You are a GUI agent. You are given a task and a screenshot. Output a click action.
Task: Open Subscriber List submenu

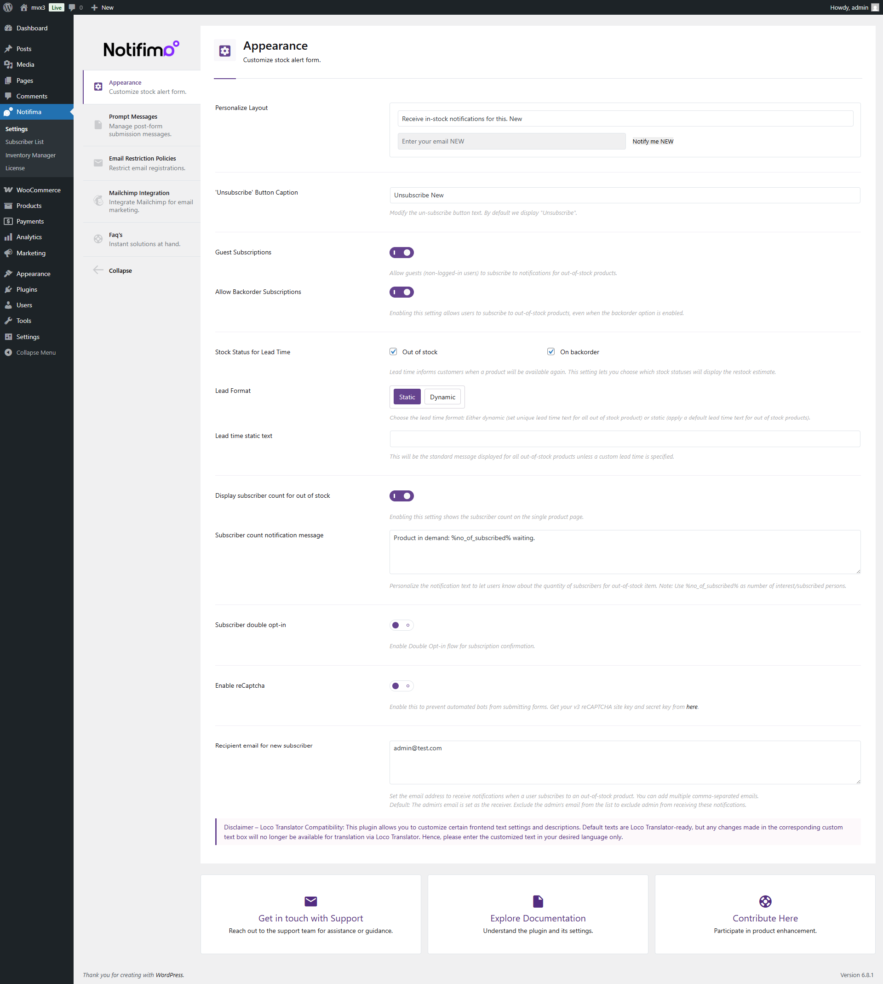pos(24,142)
